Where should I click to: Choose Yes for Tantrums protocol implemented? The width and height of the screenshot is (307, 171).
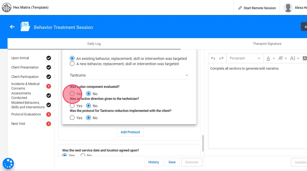coord(72,118)
